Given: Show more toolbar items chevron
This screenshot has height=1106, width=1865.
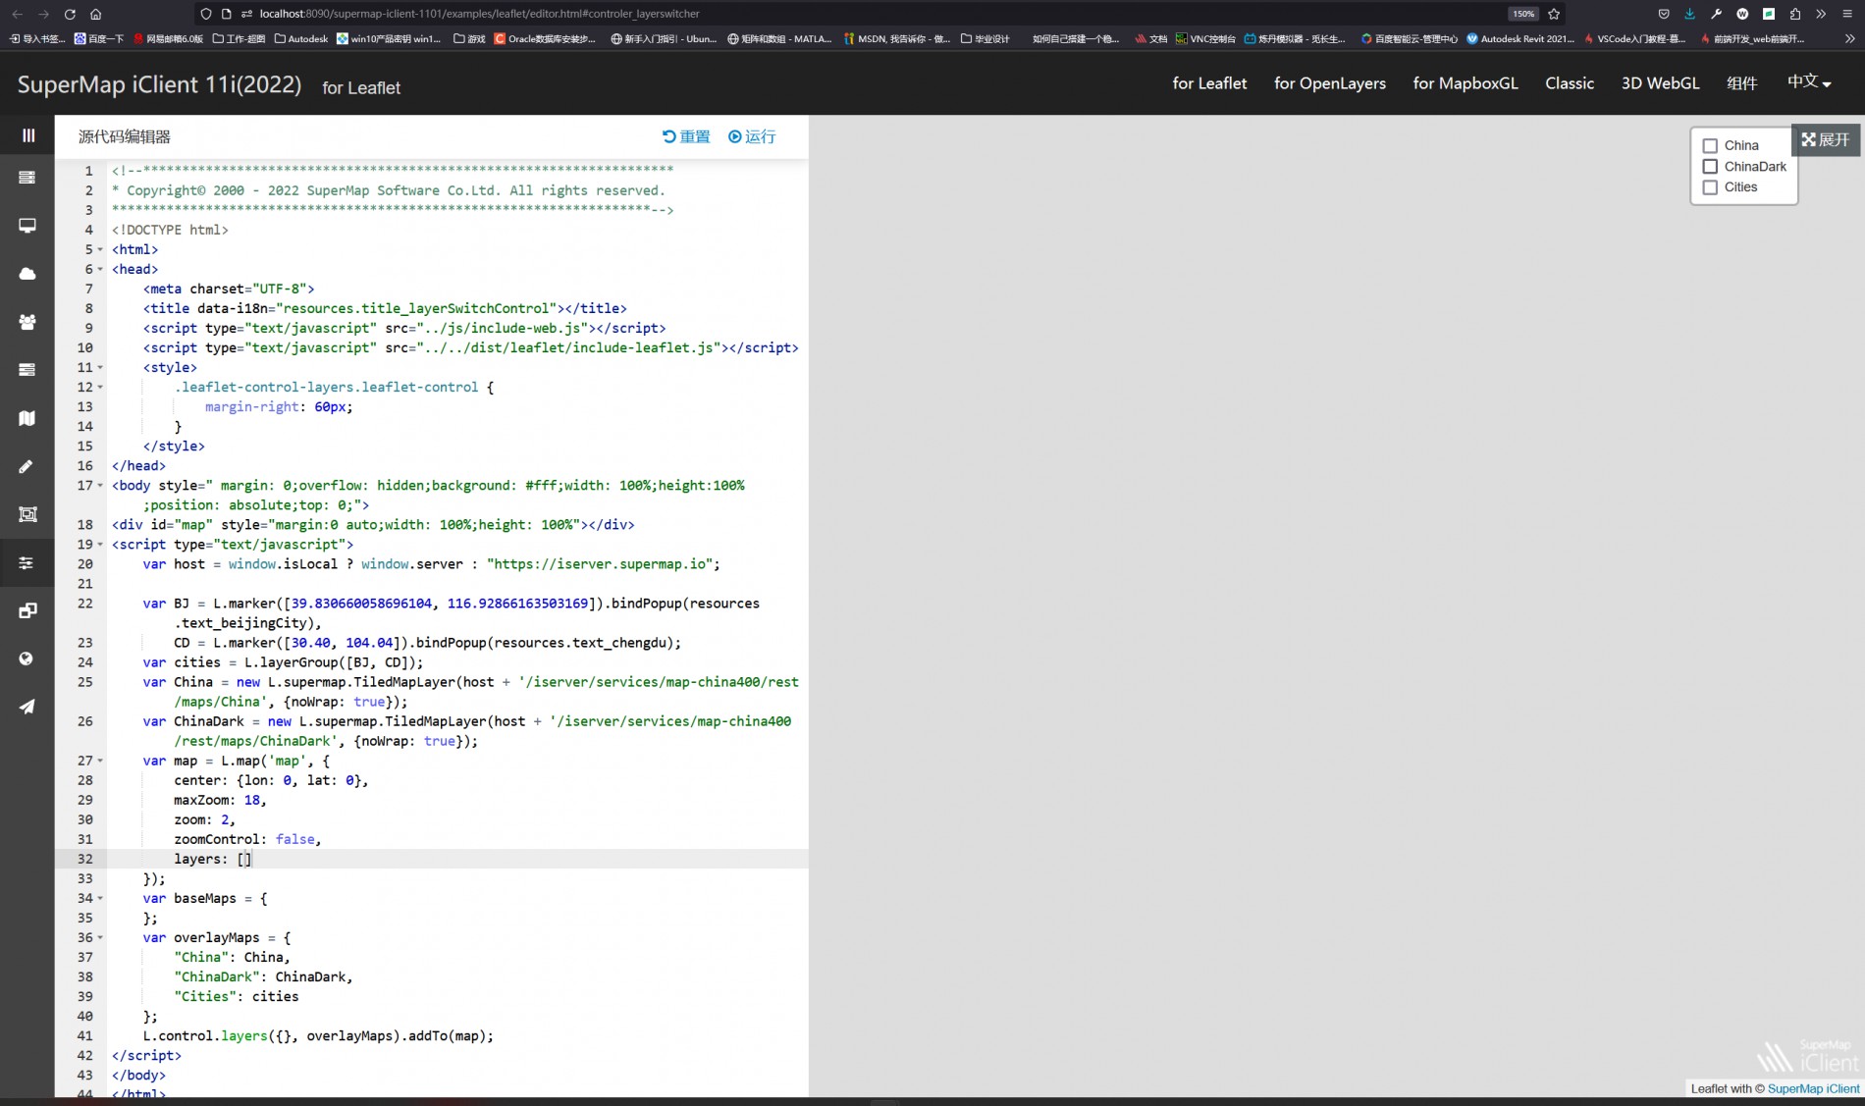Looking at the screenshot, I should click(x=1821, y=14).
